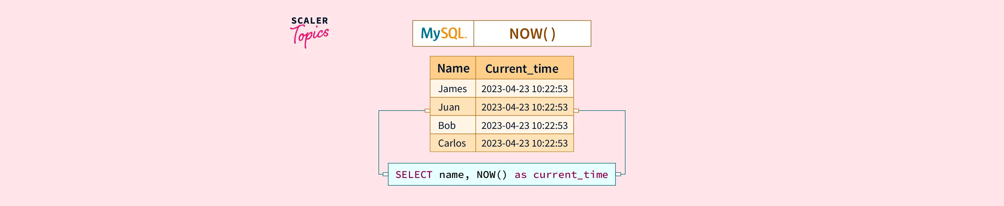
Task: Click the timestamp in James's row
Action: 524,89
